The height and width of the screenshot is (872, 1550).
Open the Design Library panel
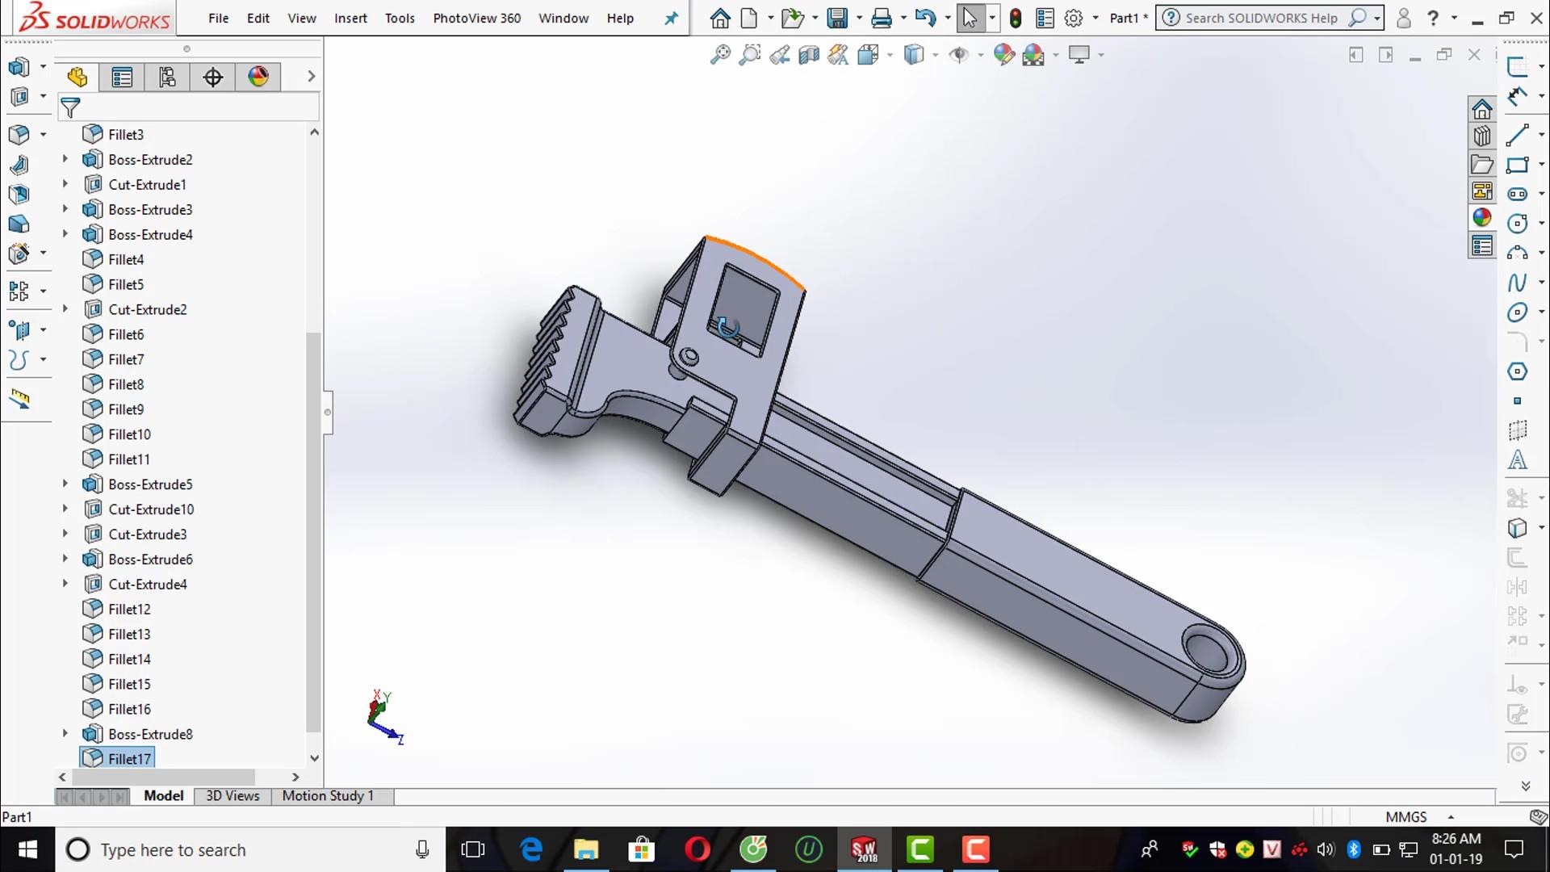click(x=1482, y=136)
